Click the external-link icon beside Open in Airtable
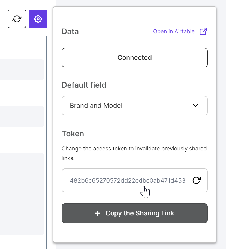The image size is (226, 249). 203,31
